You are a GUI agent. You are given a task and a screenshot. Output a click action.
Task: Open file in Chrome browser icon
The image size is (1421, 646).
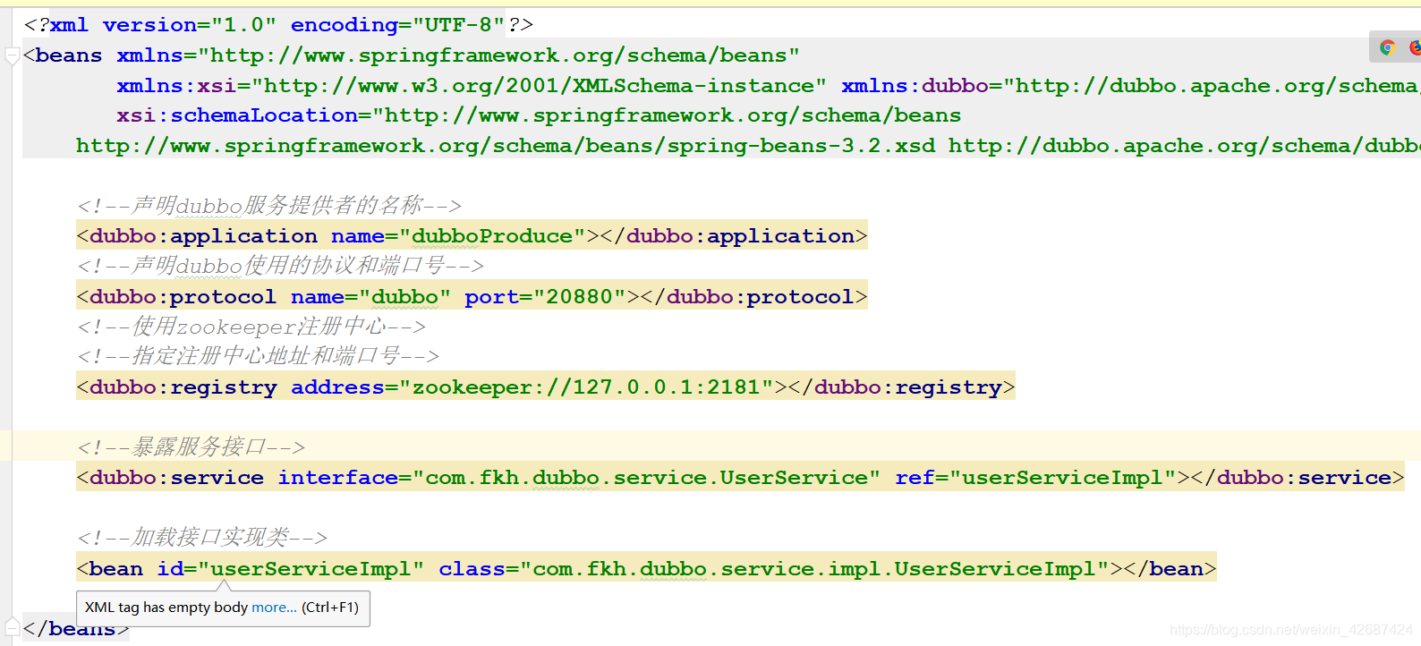click(x=1387, y=47)
